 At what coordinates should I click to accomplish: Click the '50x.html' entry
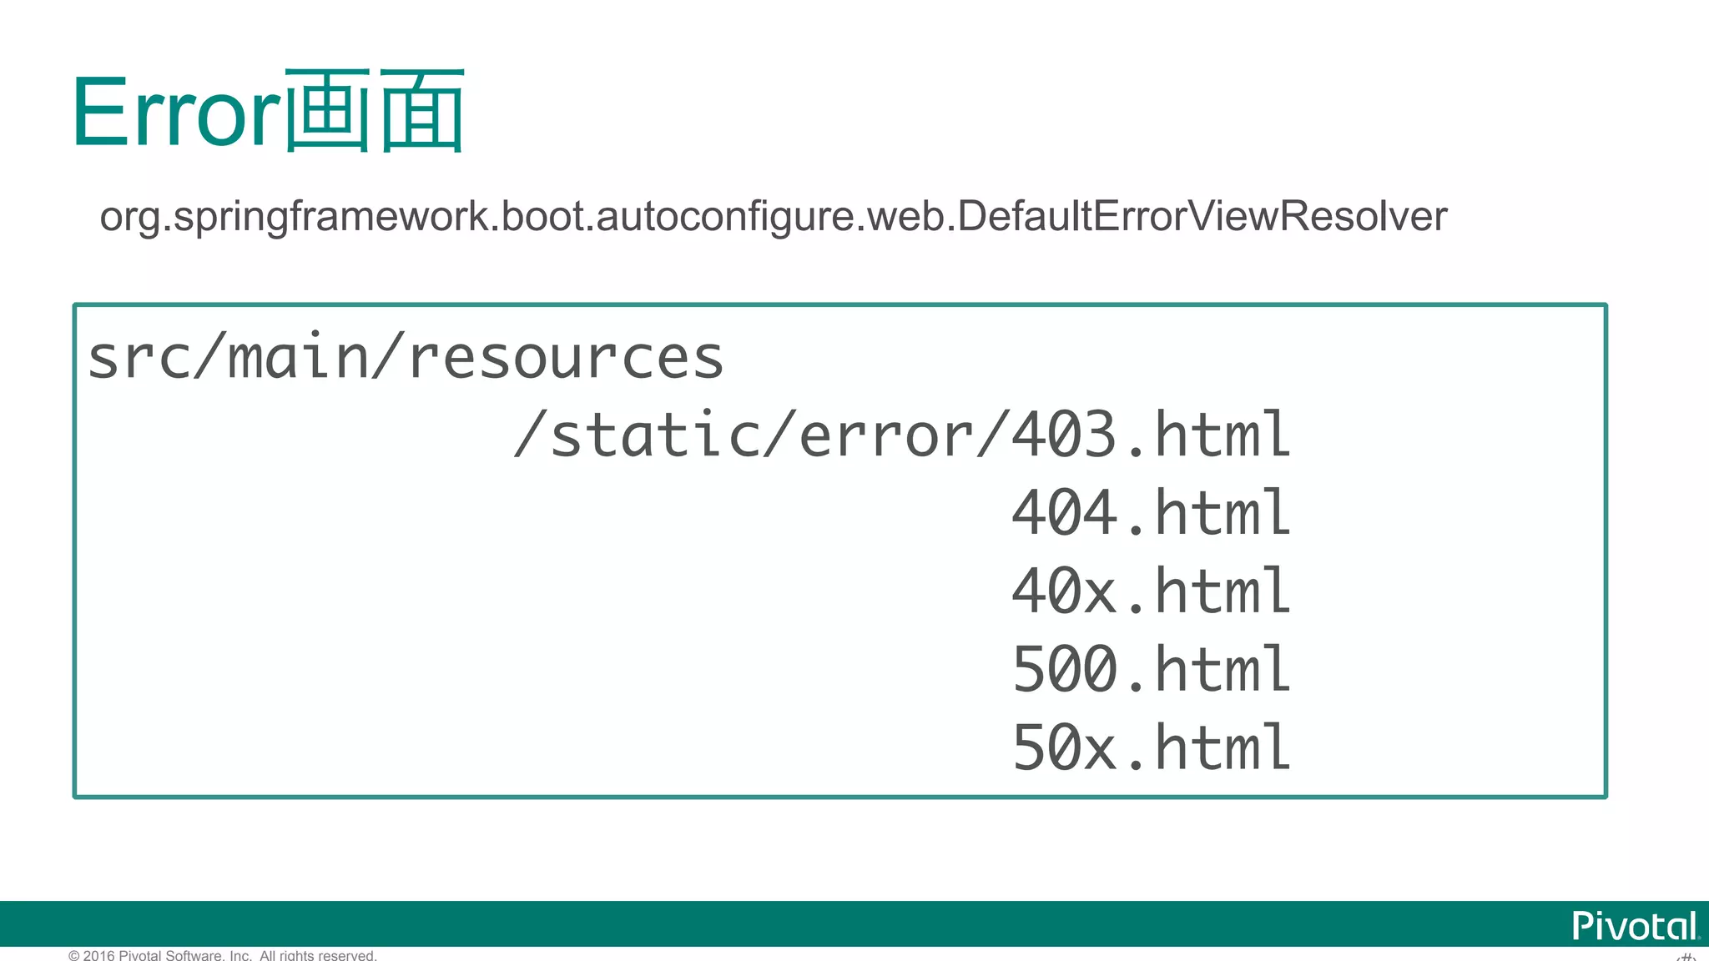coord(1152,747)
